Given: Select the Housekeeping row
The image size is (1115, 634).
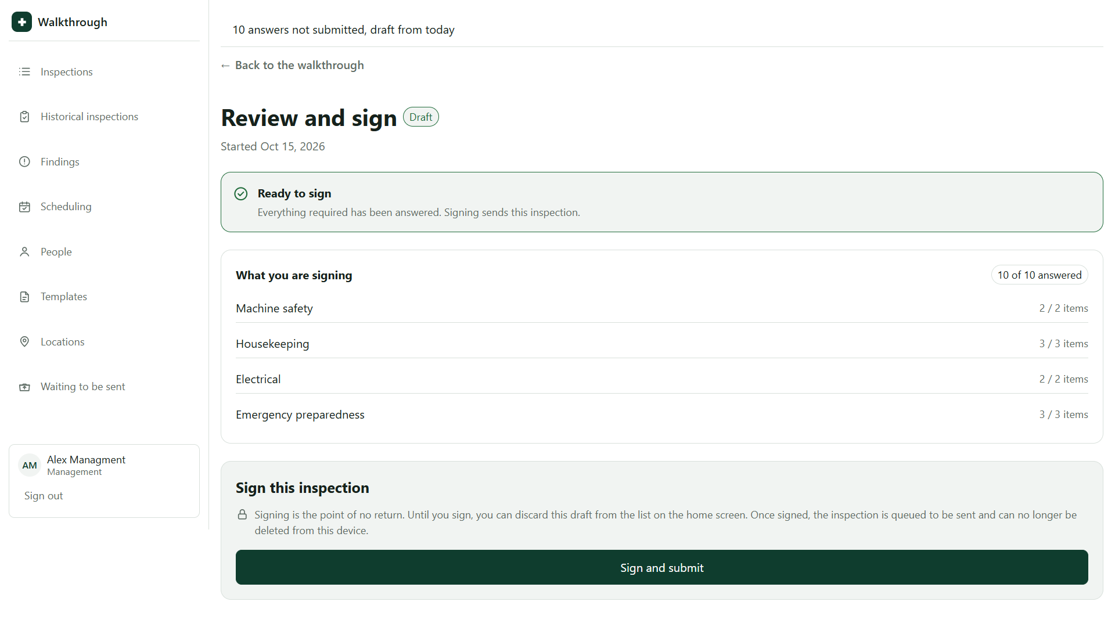Looking at the screenshot, I should tap(662, 344).
